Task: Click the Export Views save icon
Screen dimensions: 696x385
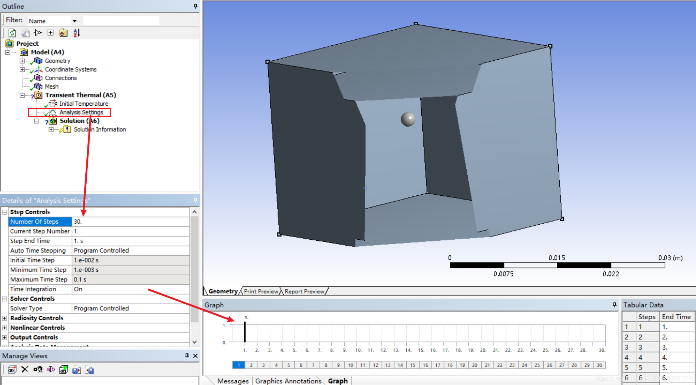Action: (76, 370)
